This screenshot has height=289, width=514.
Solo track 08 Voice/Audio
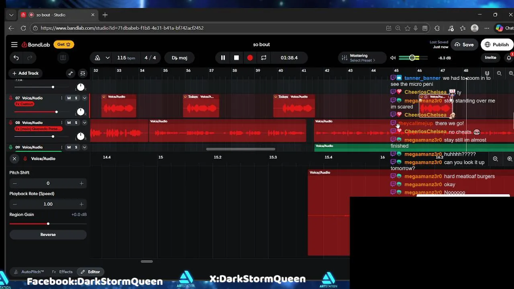click(76, 122)
